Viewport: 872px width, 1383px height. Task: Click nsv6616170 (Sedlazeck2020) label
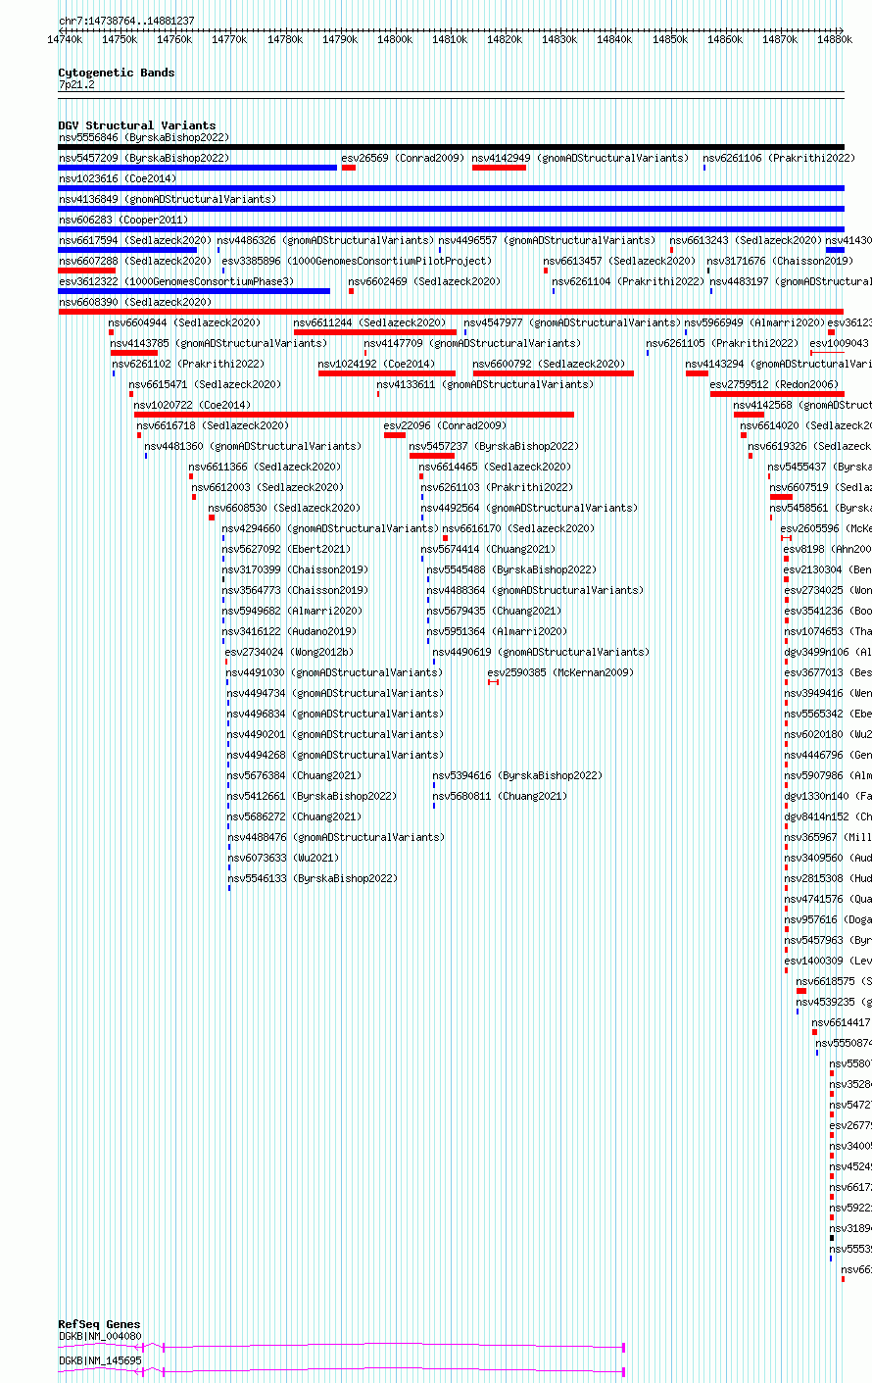click(x=518, y=528)
